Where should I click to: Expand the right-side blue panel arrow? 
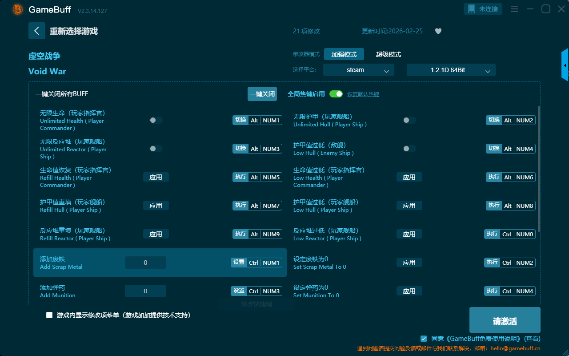click(x=565, y=65)
